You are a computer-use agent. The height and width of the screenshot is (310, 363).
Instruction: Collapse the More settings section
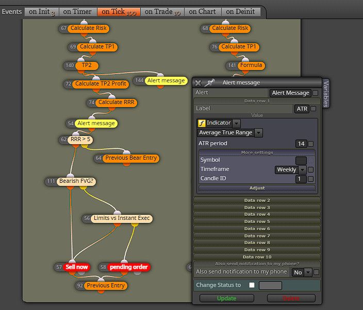pos(257,152)
